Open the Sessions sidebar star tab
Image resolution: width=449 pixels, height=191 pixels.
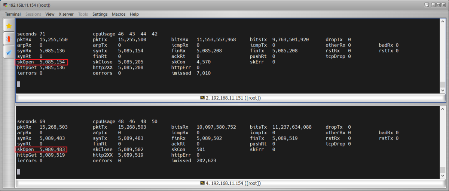coord(9,25)
